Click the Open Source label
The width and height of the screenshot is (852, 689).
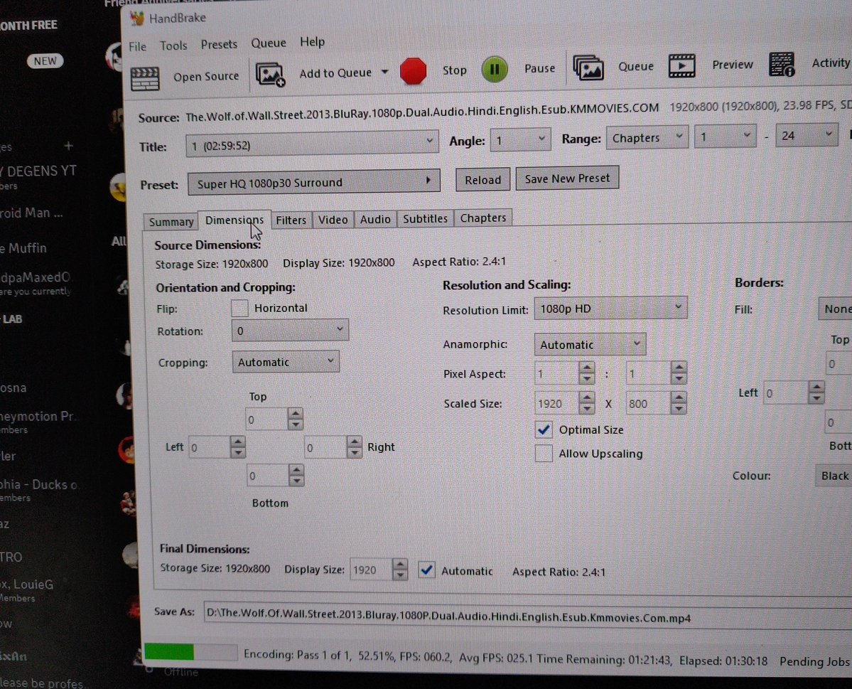point(206,77)
